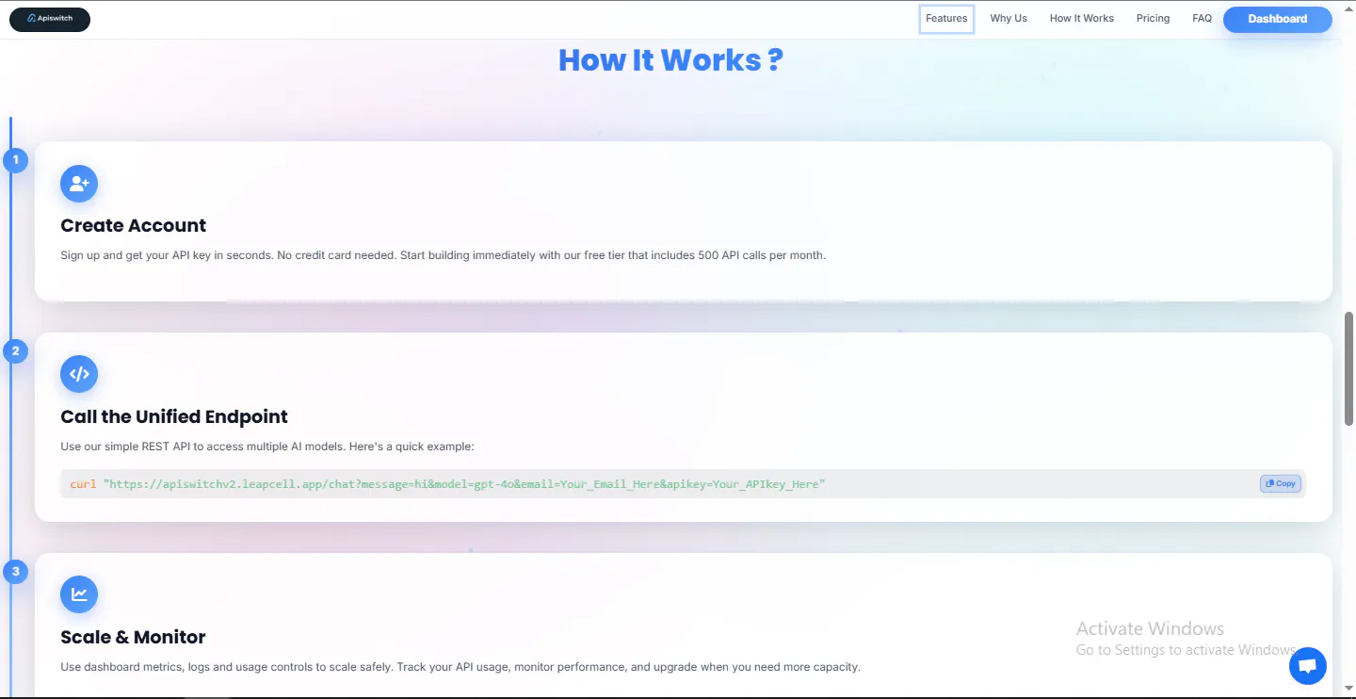The height and width of the screenshot is (699, 1356).
Task: Go to Why Us section
Action: point(1009,19)
